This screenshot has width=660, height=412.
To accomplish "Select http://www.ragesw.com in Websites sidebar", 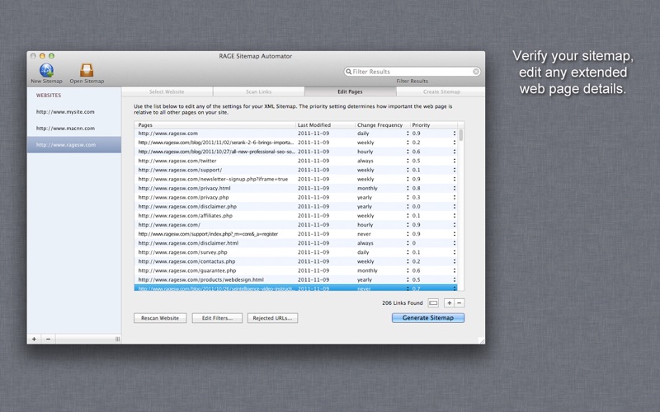I will (x=74, y=145).
